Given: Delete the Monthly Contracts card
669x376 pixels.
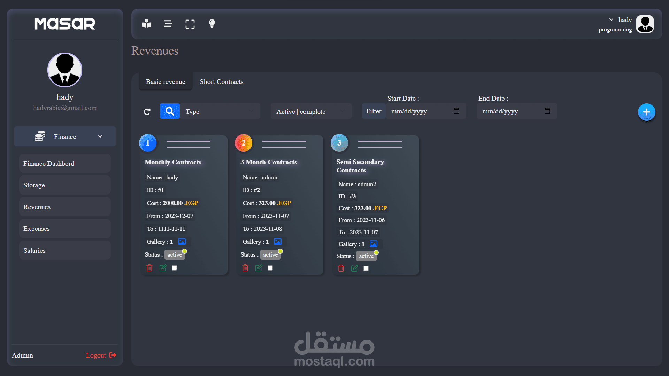Looking at the screenshot, I should pos(149,268).
